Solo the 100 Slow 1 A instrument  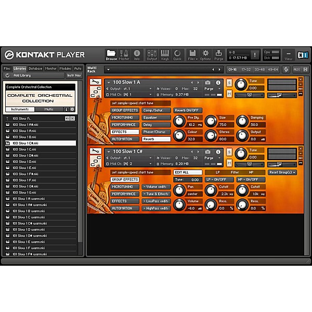click(x=229, y=83)
